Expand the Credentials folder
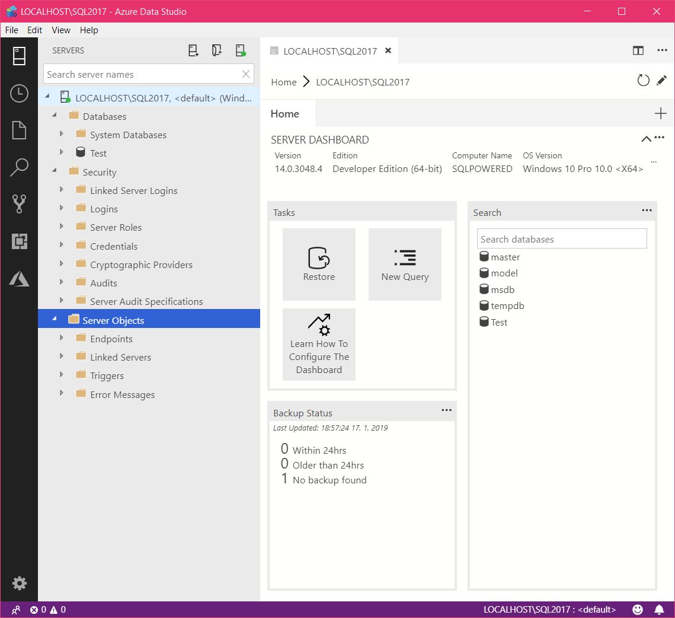Screen dimensions: 675x618 click(61, 245)
